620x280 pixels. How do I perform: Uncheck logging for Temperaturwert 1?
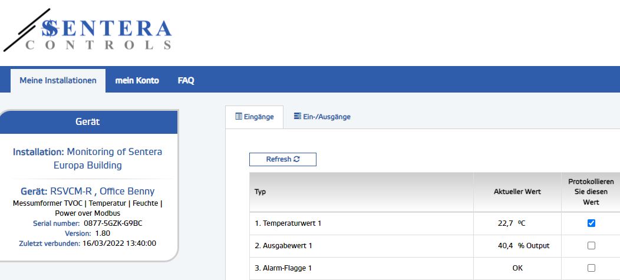pyautogui.click(x=591, y=223)
